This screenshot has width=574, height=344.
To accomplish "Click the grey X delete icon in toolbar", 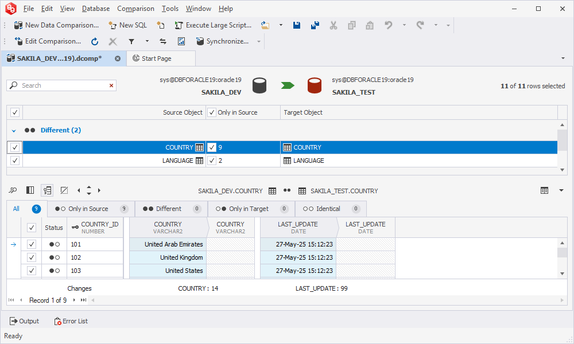I will pos(113,41).
